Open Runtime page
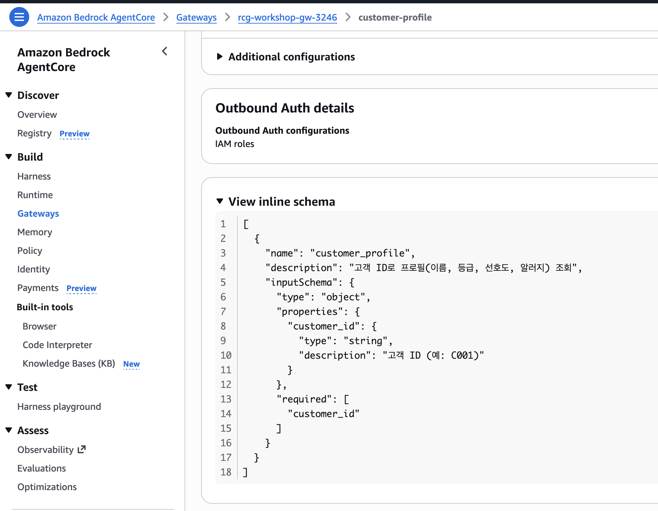658x511 pixels. click(35, 195)
